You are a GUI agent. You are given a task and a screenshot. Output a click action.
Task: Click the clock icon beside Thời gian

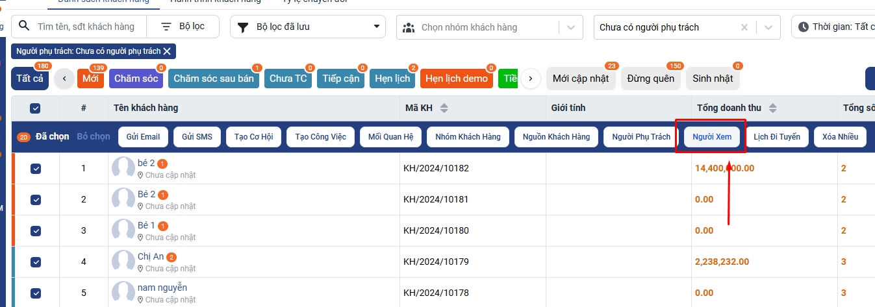point(804,27)
